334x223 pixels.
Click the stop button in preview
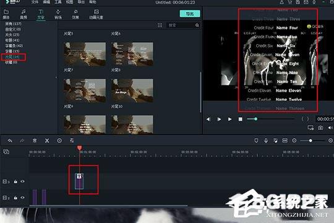pyautogui.click(x=240, y=119)
